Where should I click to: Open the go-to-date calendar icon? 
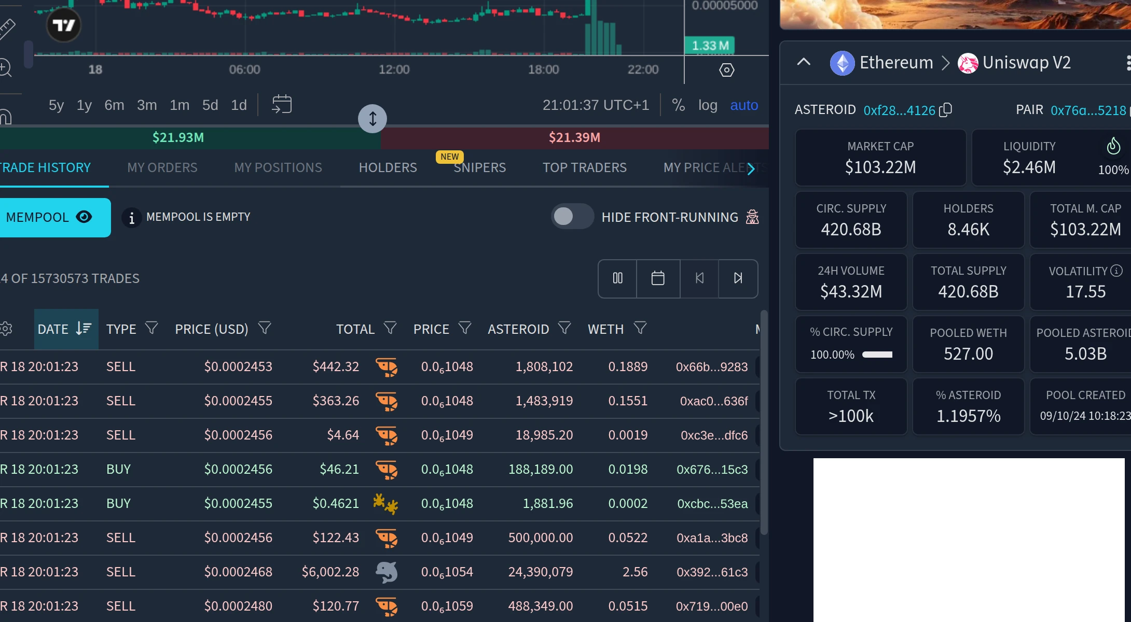(282, 104)
